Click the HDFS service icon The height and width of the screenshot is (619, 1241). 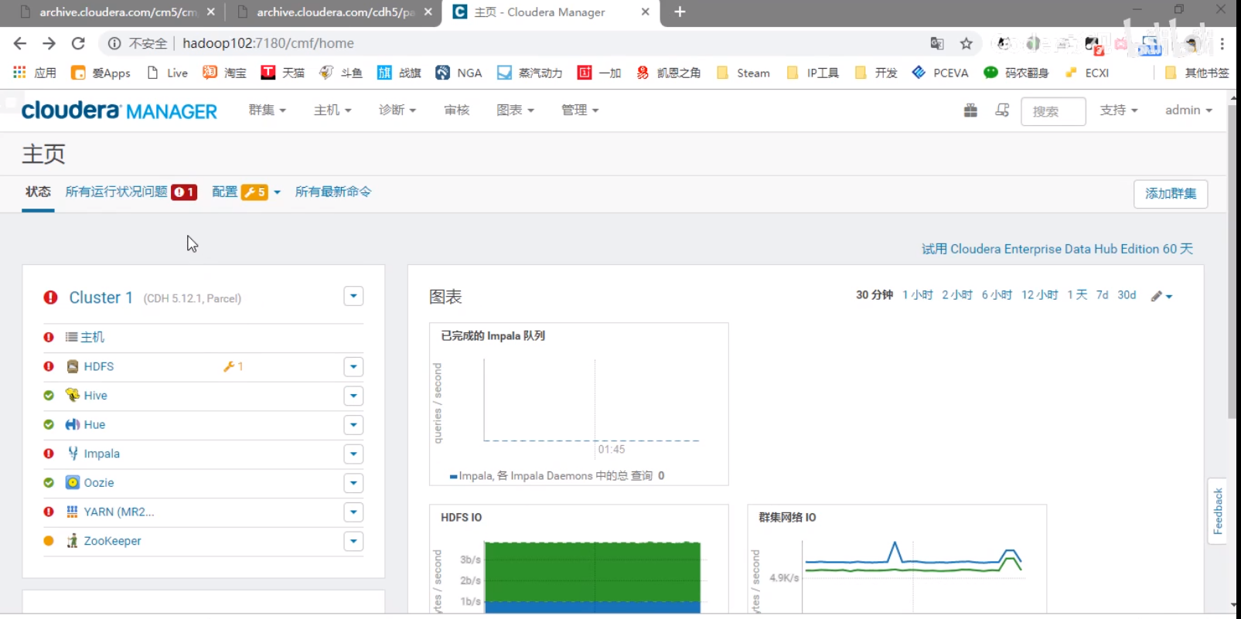tap(73, 366)
